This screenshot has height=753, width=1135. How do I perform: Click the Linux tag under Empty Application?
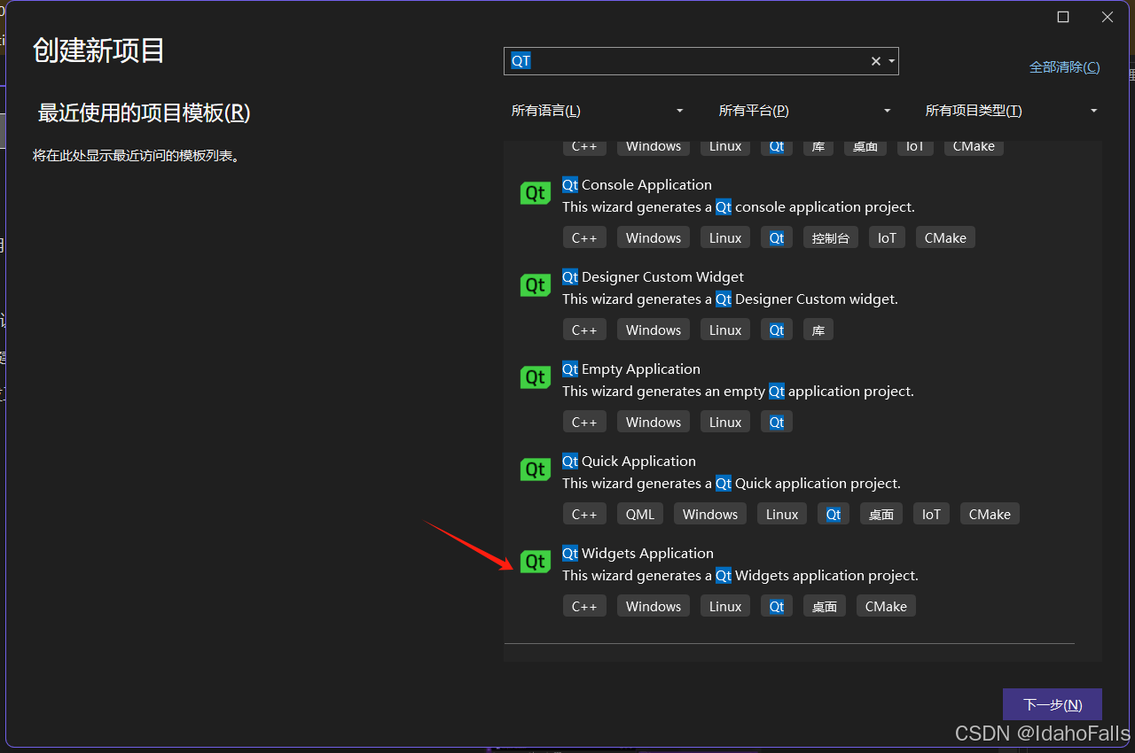coord(725,422)
